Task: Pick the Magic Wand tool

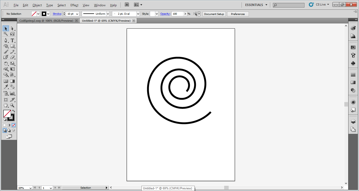Action: click(x=6, y=34)
